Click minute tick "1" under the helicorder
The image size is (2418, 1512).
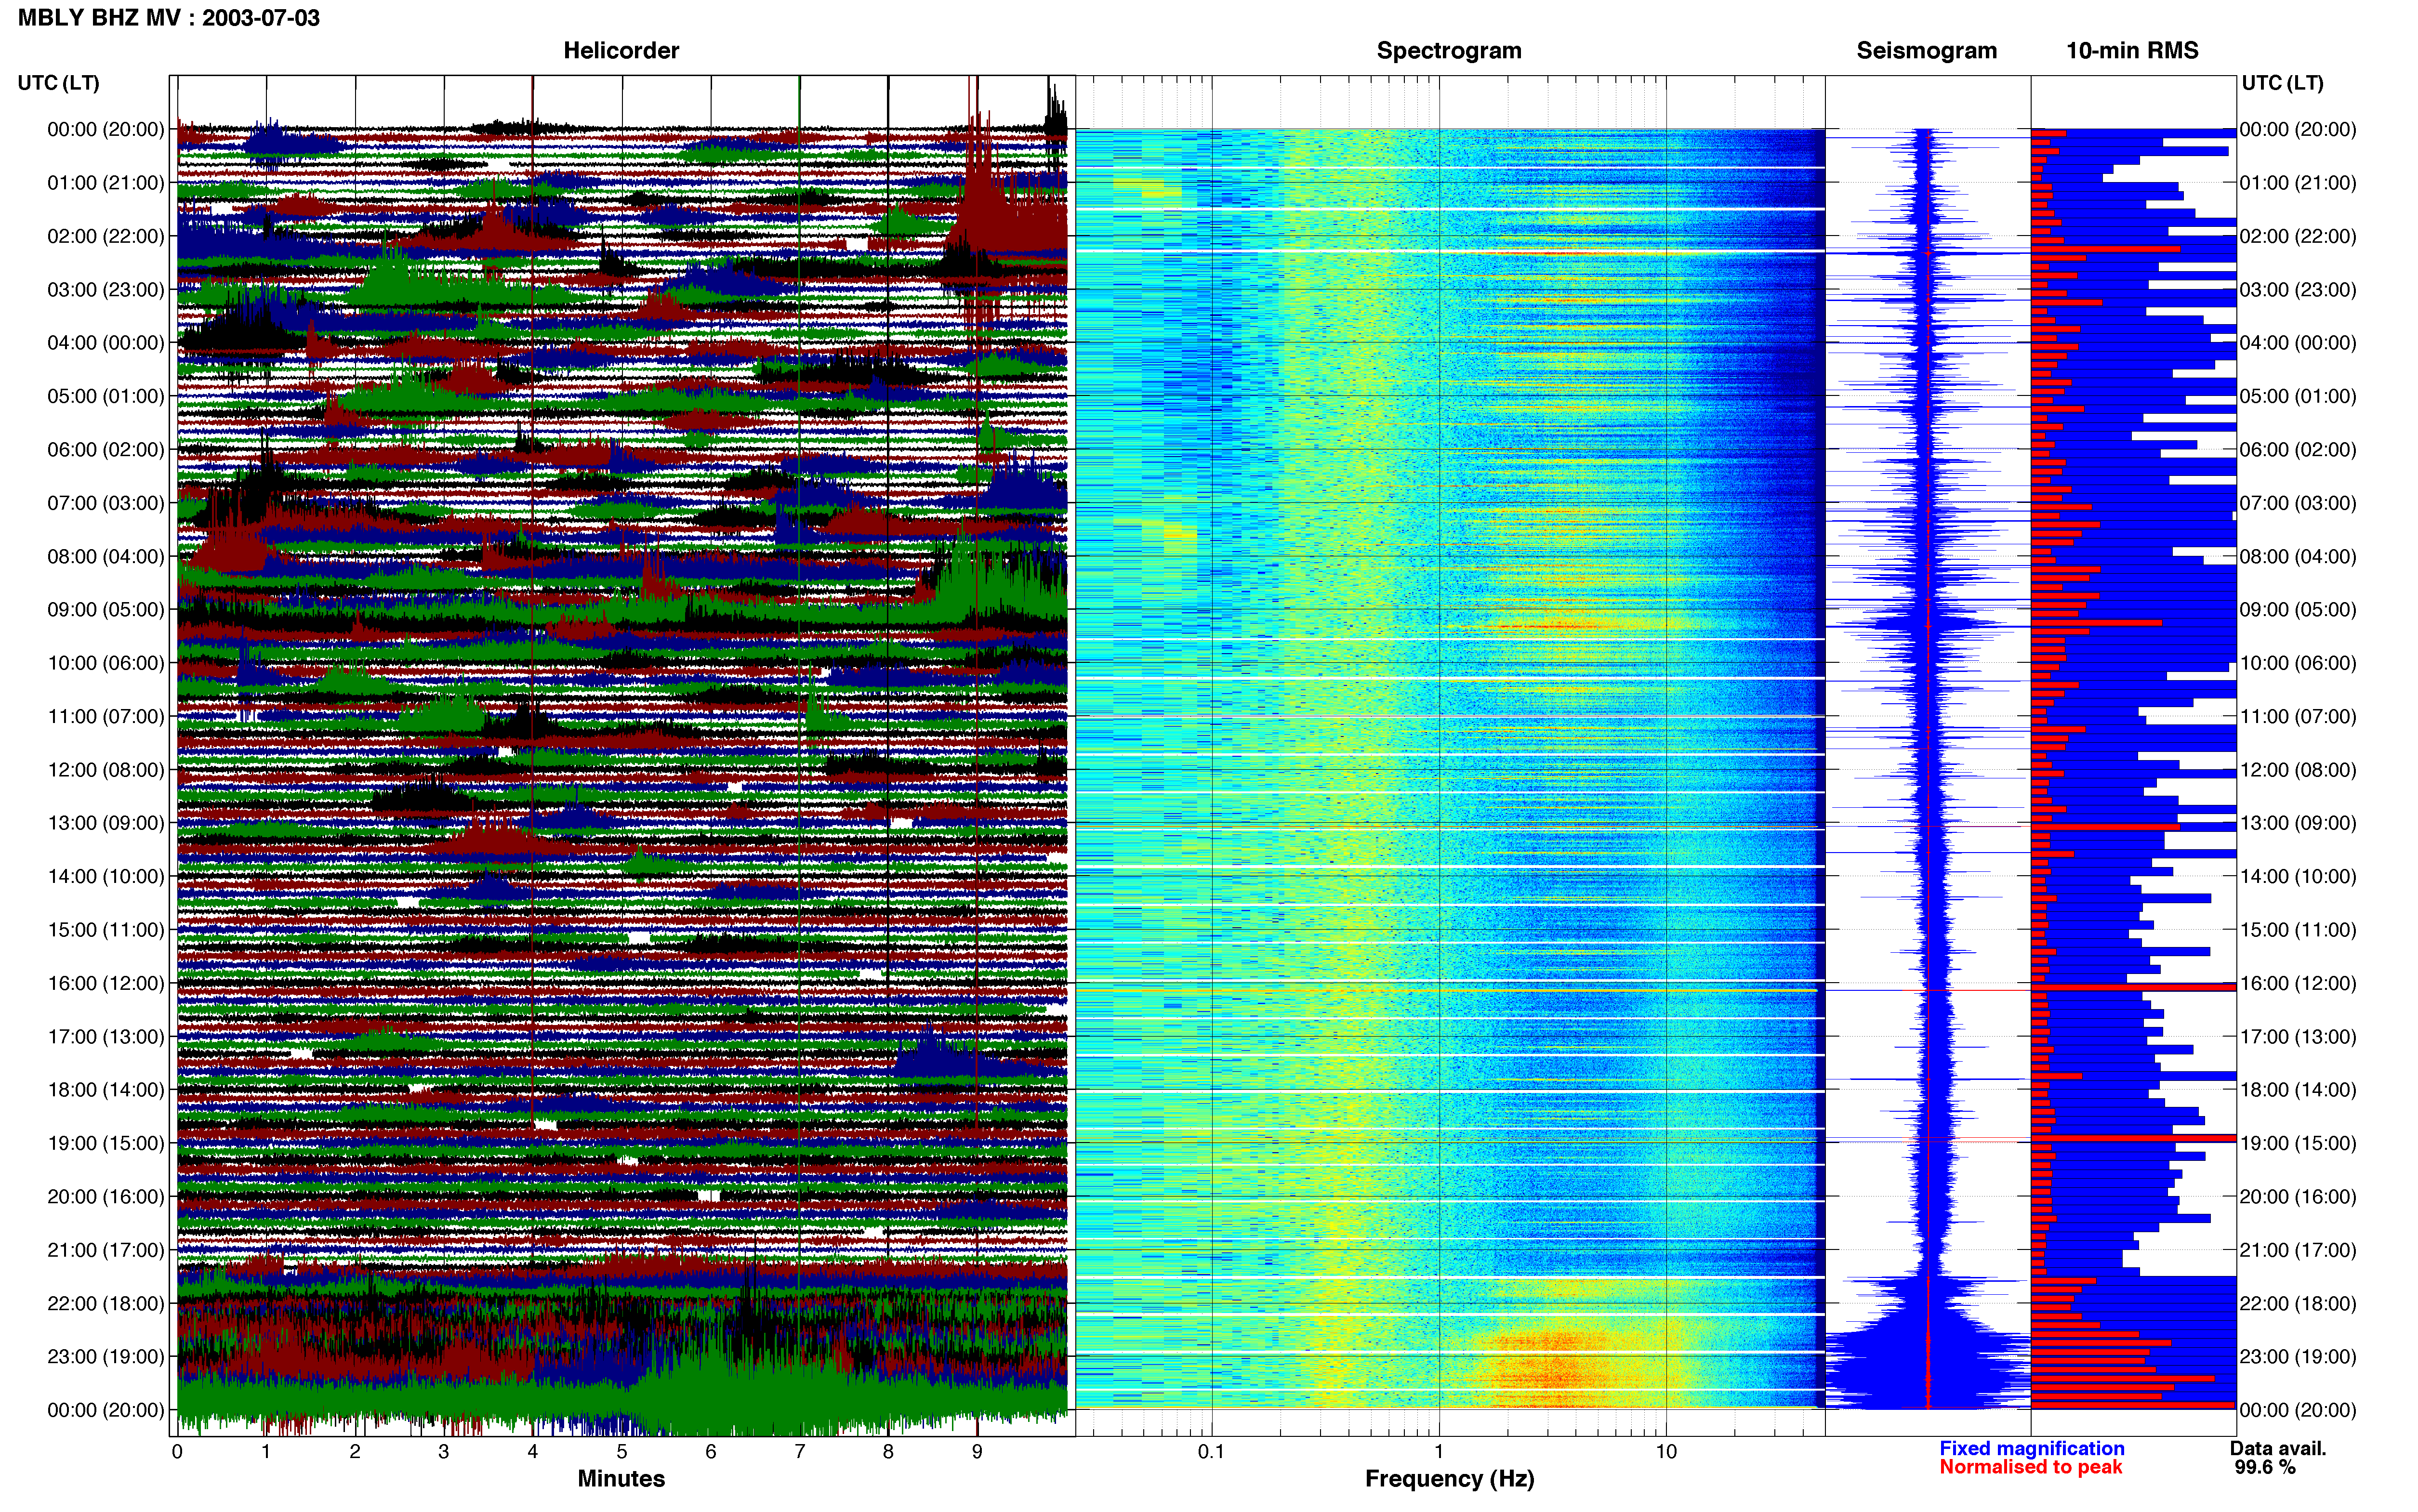coord(266,1451)
